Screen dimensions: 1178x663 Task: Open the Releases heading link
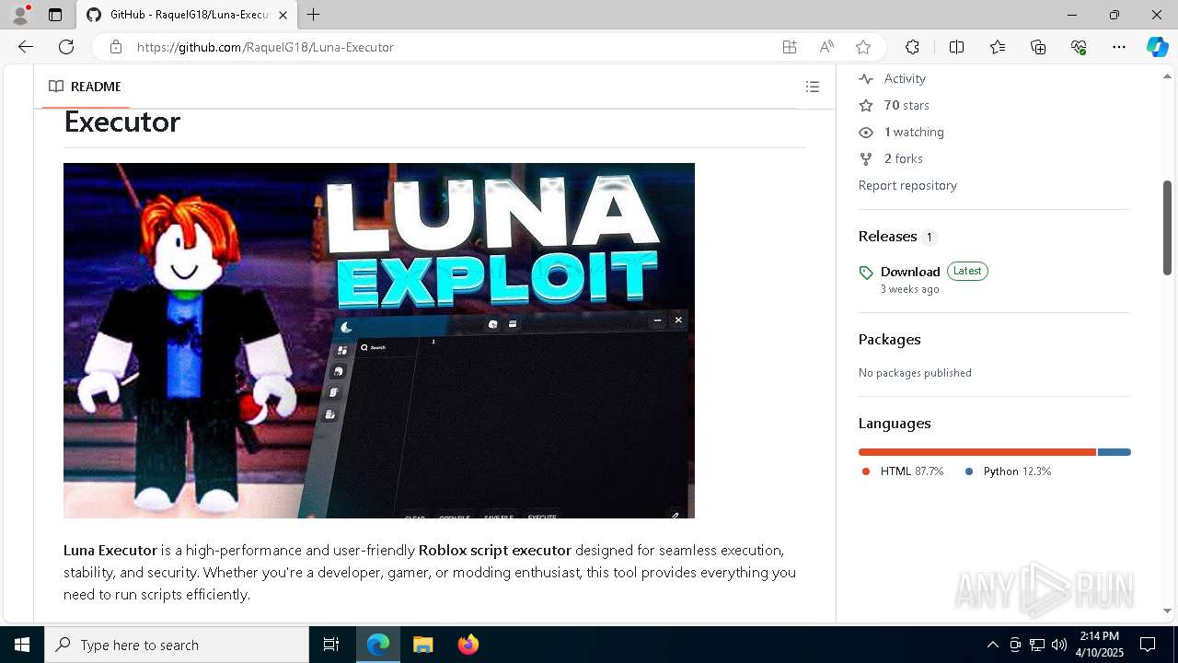tap(887, 237)
